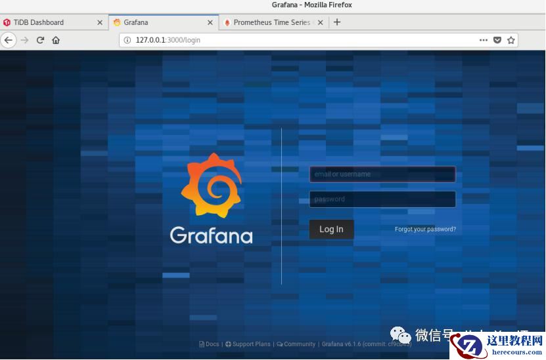Close the Prometheus Time Series tab
Image resolution: width=546 pixels, height=360 pixels.
pyautogui.click(x=321, y=22)
